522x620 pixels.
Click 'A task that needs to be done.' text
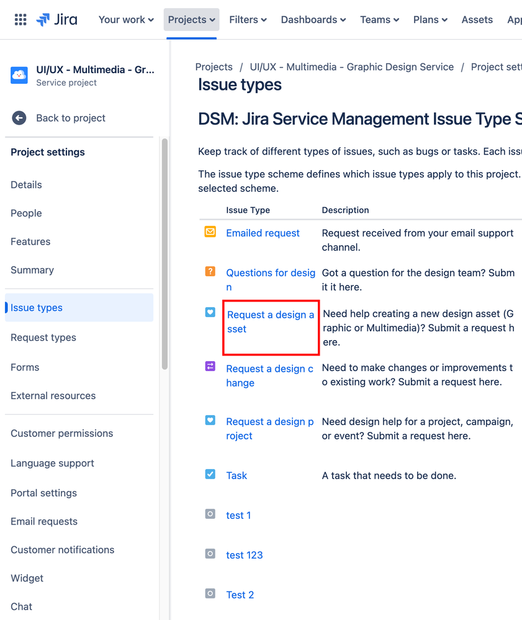[389, 475]
